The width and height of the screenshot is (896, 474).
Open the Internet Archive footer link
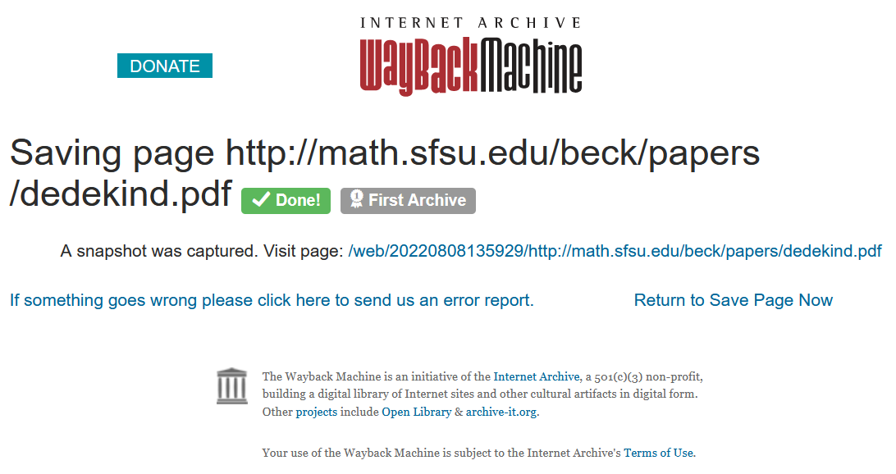point(536,376)
